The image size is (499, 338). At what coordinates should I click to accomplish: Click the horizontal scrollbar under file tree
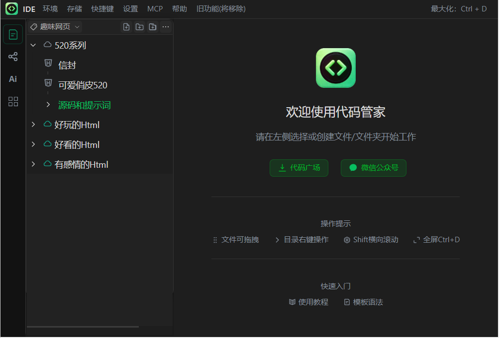click(83, 327)
